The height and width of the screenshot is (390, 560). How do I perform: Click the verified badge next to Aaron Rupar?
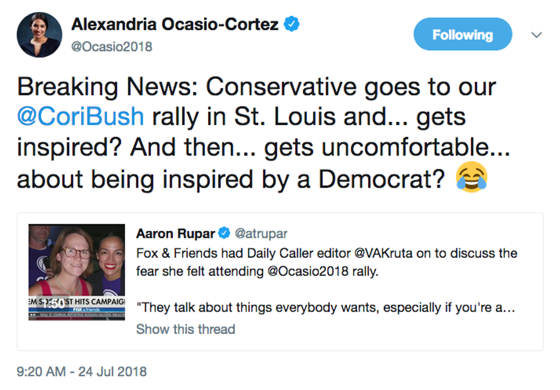pyautogui.click(x=226, y=233)
